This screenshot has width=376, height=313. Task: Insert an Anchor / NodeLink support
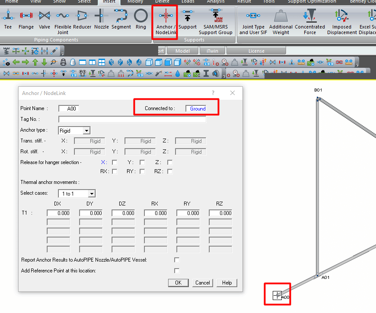click(x=166, y=22)
